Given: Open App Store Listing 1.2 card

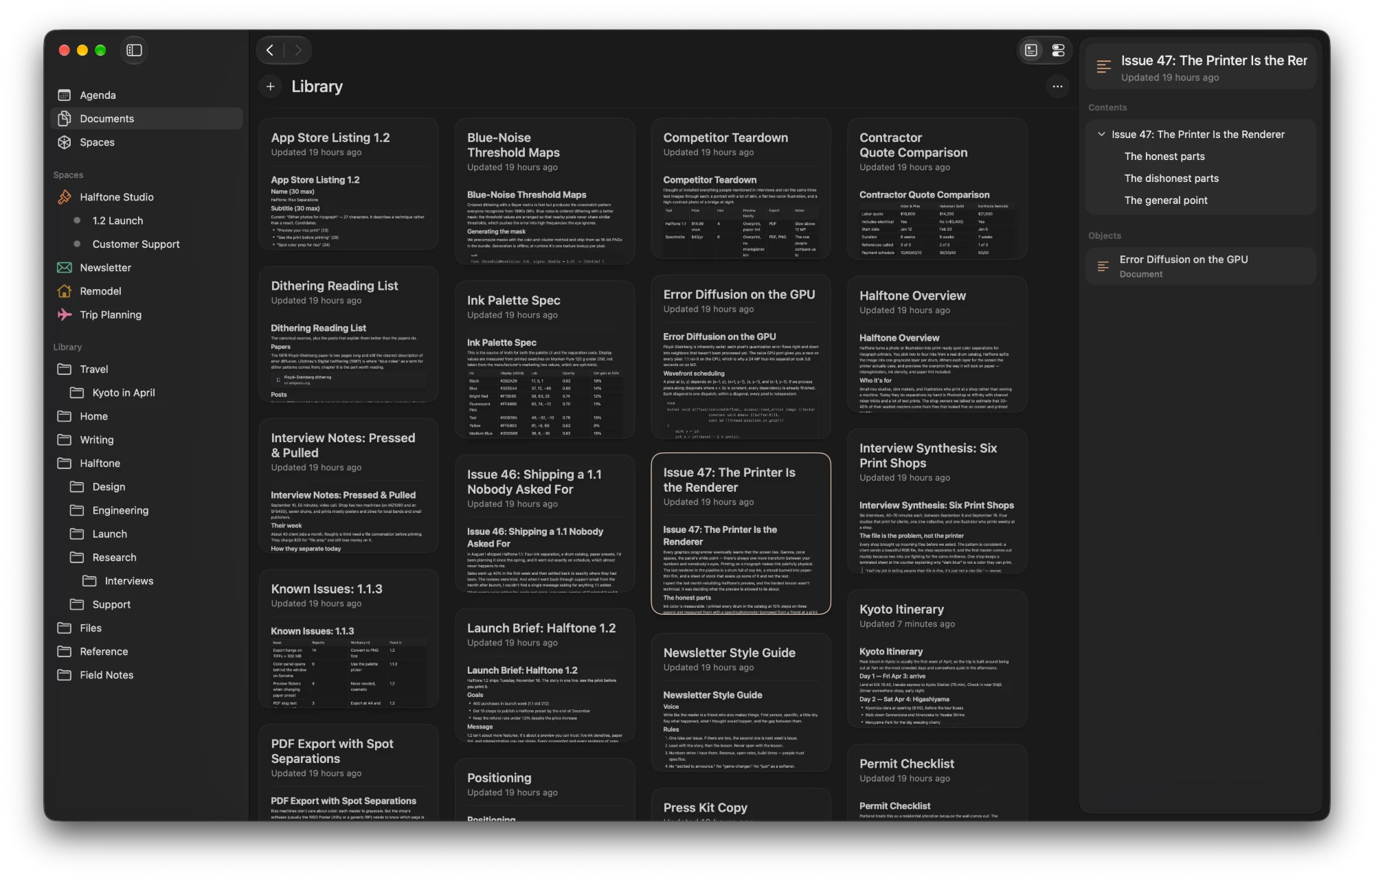Looking at the screenshot, I should tap(349, 183).
